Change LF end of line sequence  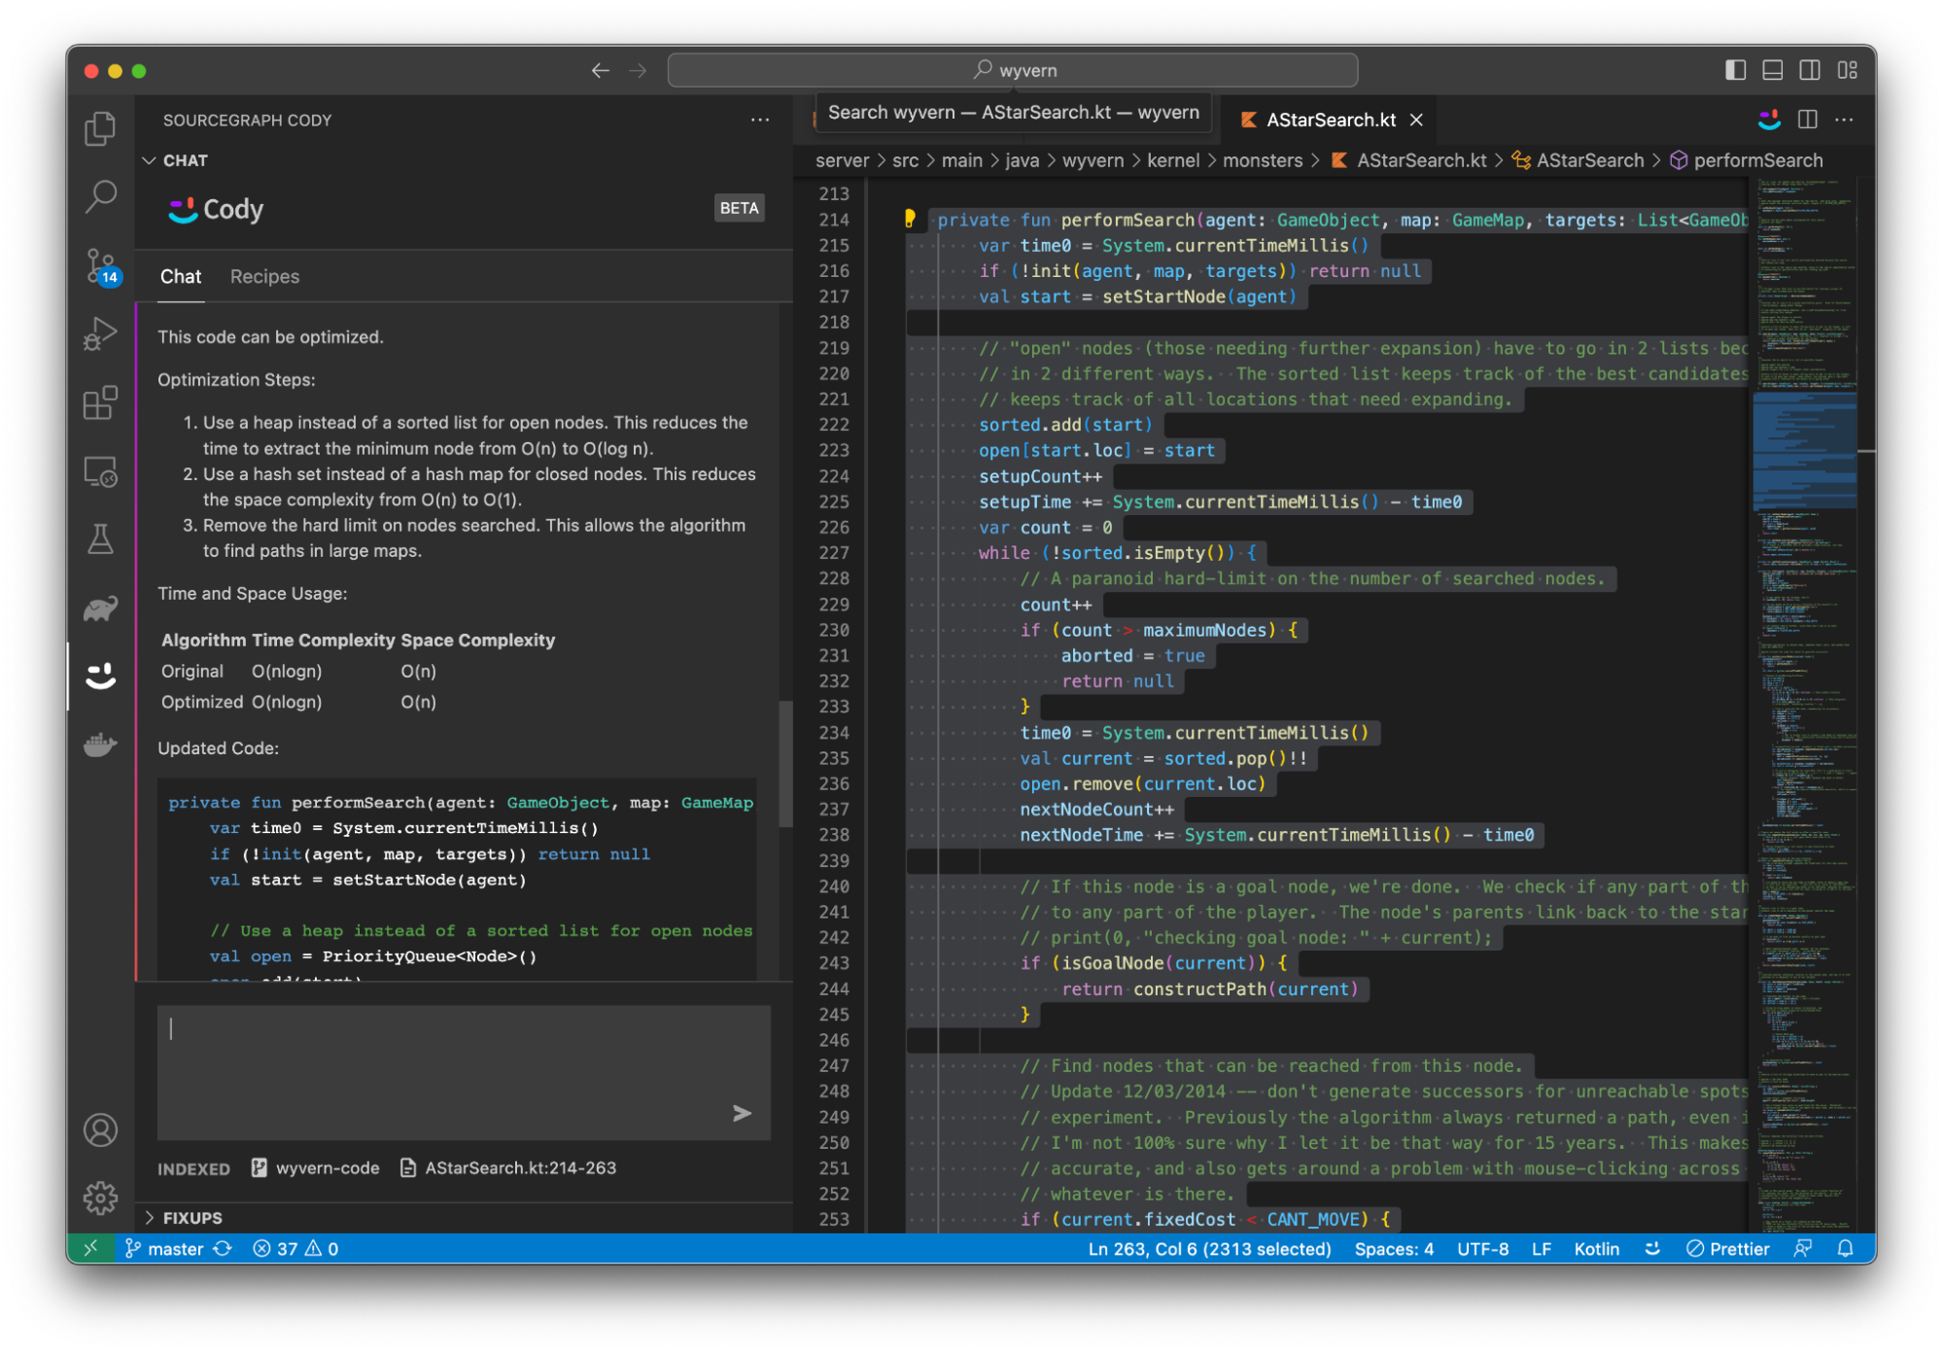point(1541,1249)
